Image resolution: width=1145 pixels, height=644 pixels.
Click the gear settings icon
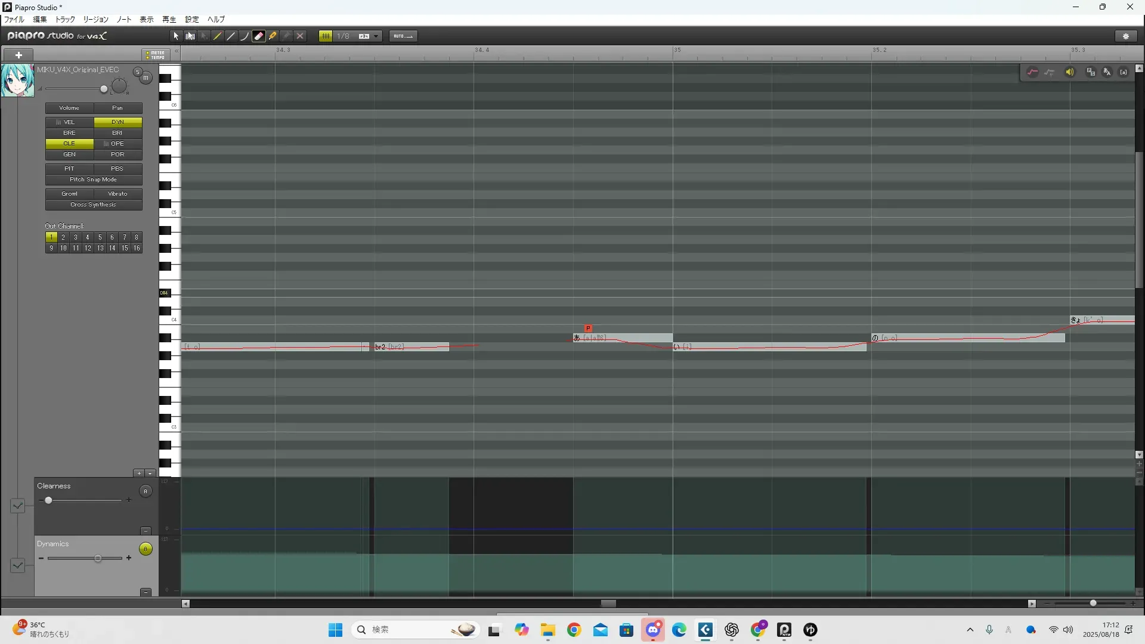coord(1126,36)
